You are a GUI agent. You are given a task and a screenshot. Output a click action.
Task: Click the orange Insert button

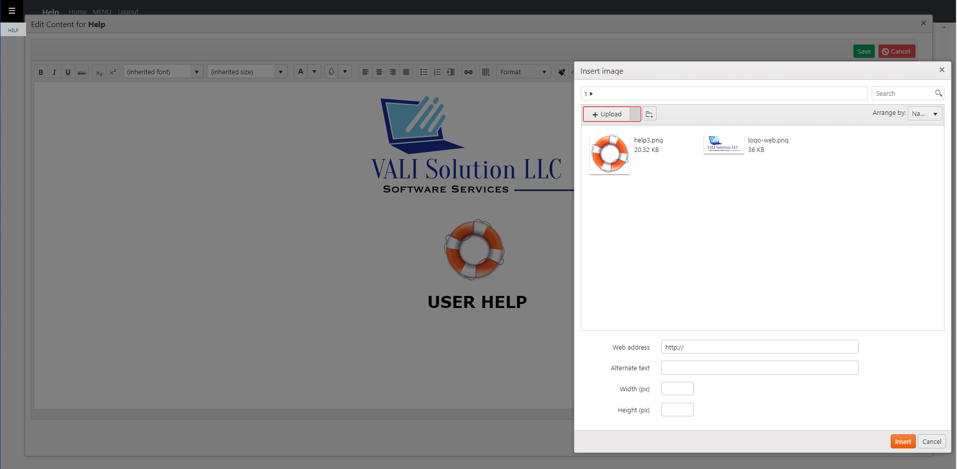(x=903, y=441)
